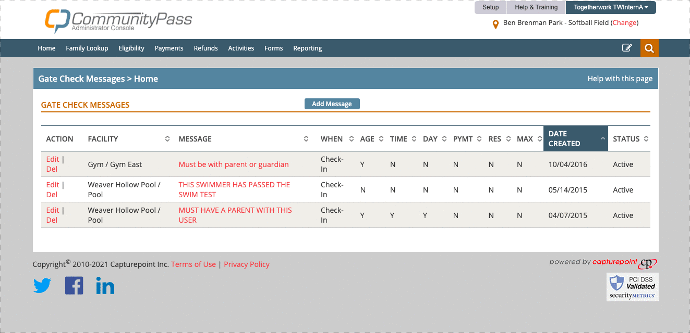This screenshot has width=690, height=333.
Task: Click the Action column header
Action: click(59, 139)
